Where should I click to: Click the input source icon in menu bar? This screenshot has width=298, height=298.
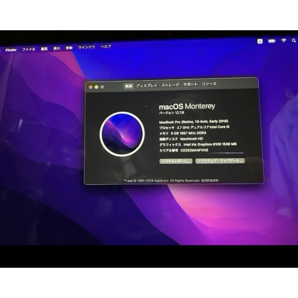pos(260,41)
